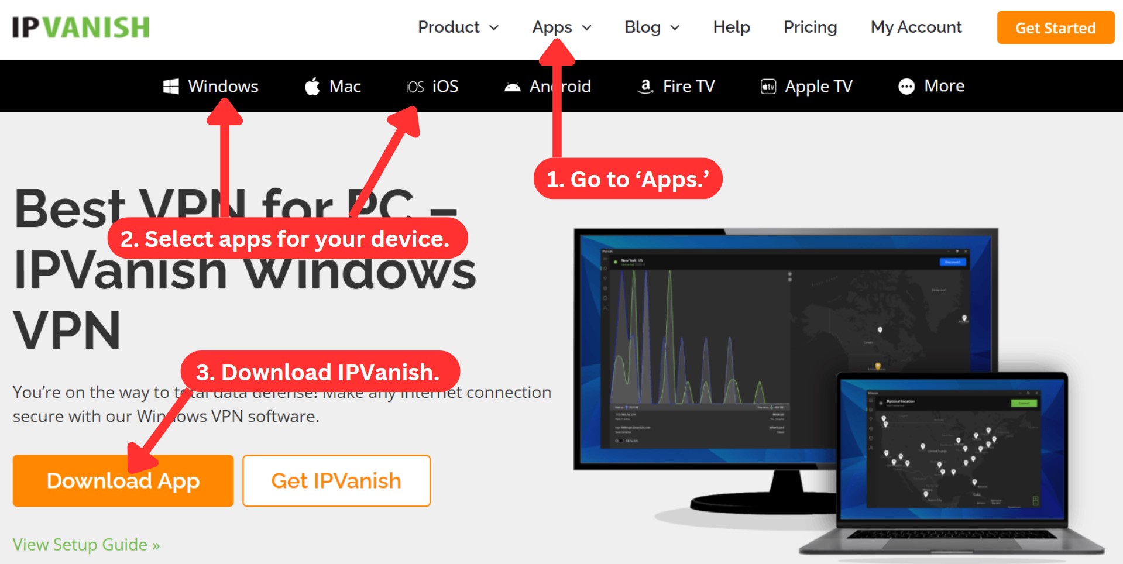Open the More ellipsis icon
The image size is (1123, 564).
(906, 87)
